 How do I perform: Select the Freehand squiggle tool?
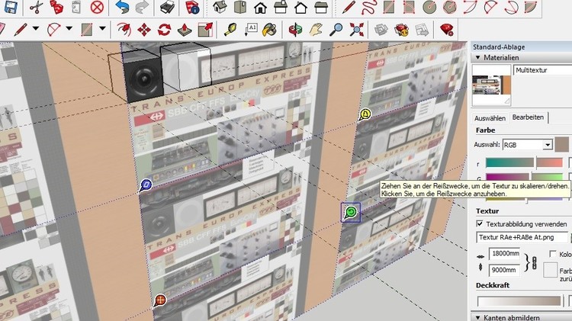coord(369,7)
